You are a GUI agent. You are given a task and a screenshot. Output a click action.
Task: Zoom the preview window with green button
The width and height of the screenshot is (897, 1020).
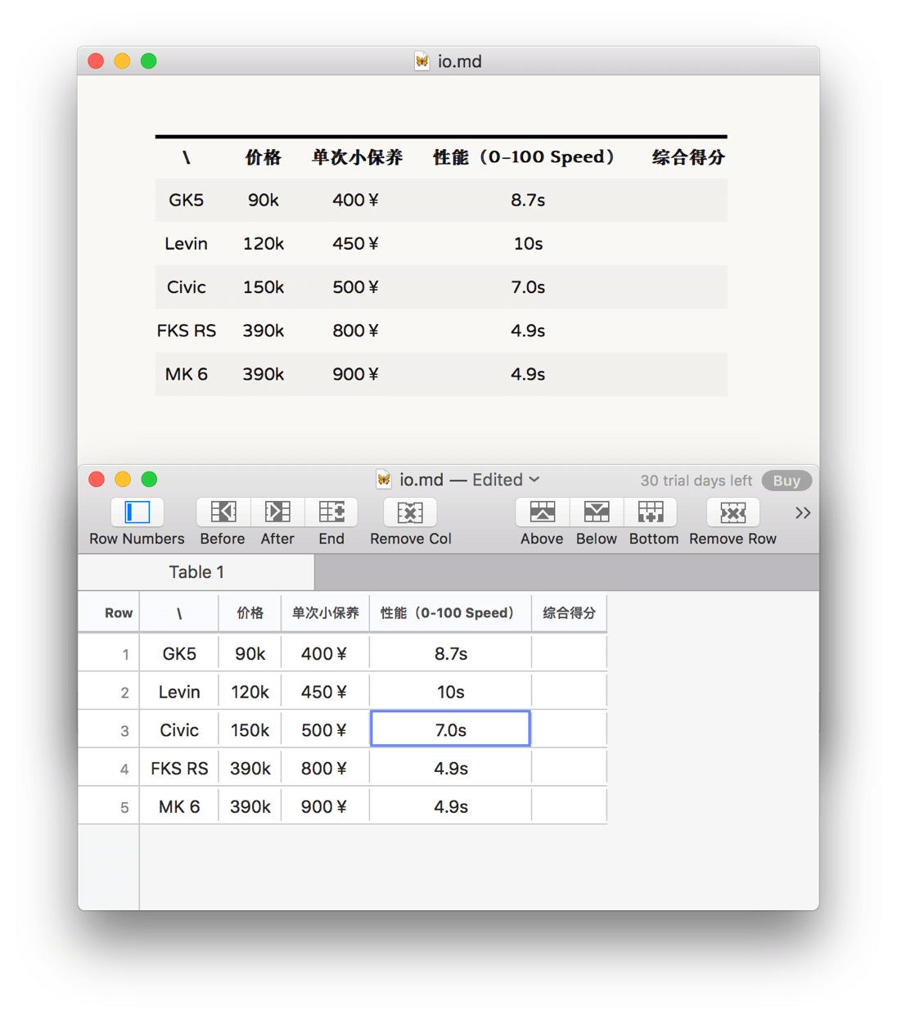tap(148, 61)
